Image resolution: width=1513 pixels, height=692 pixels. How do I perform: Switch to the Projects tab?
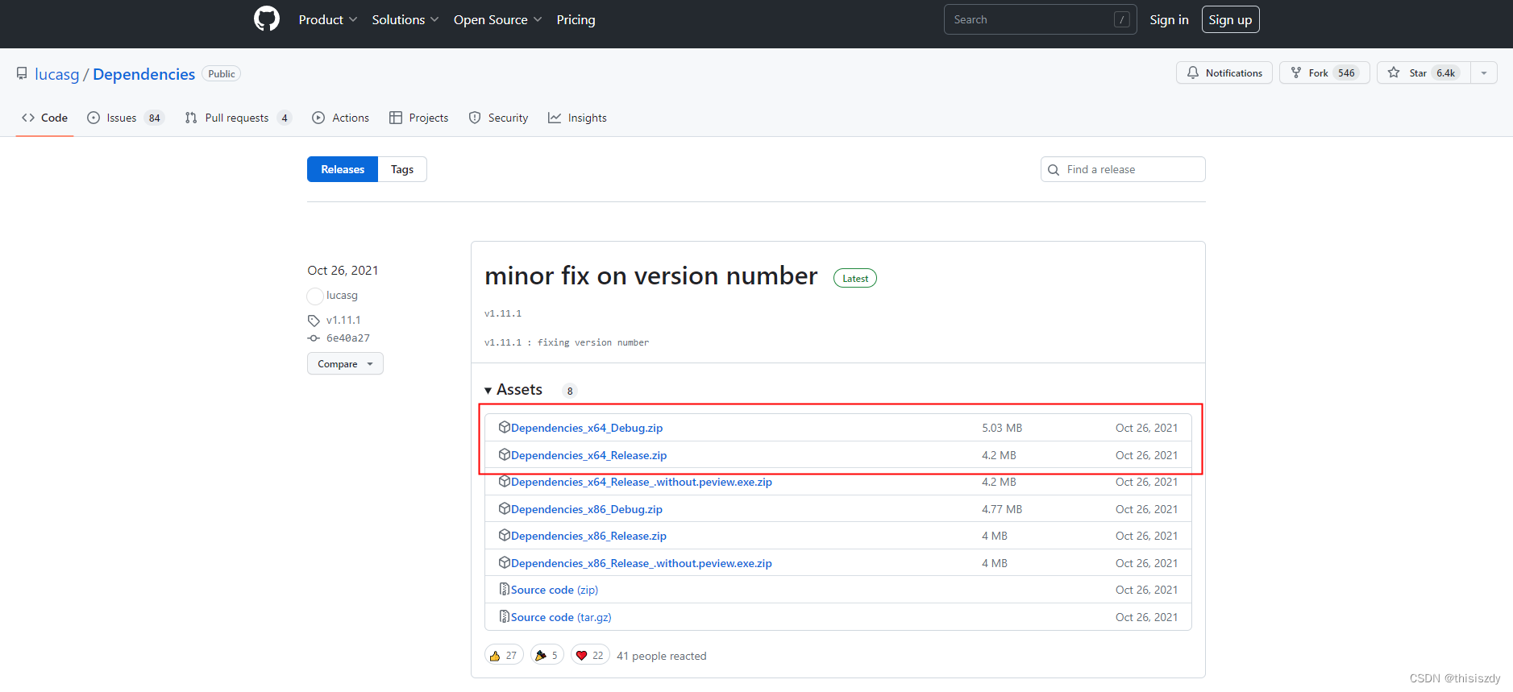(418, 118)
